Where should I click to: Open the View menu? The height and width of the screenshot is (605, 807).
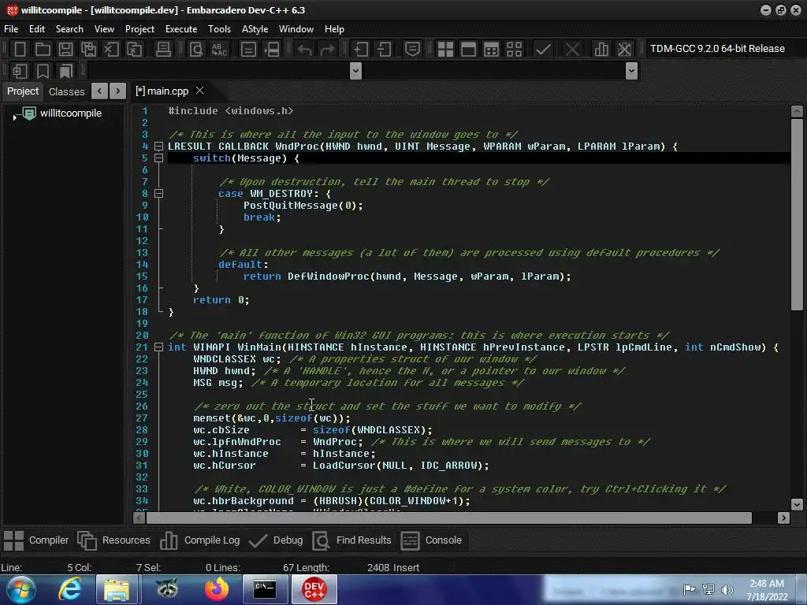pos(104,29)
